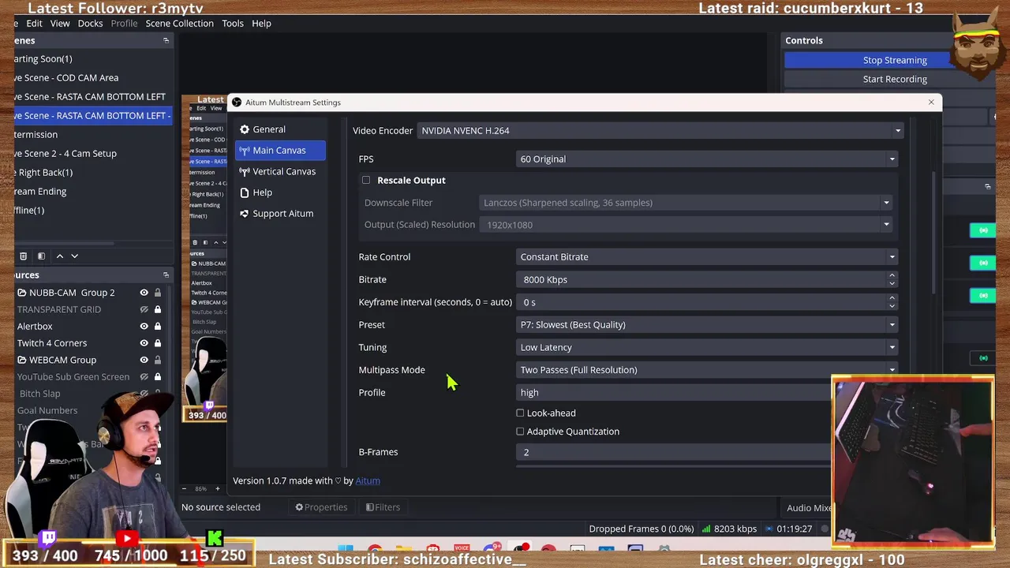
Task: Click the settings dialog vertical scrollbar
Action: click(x=933, y=233)
